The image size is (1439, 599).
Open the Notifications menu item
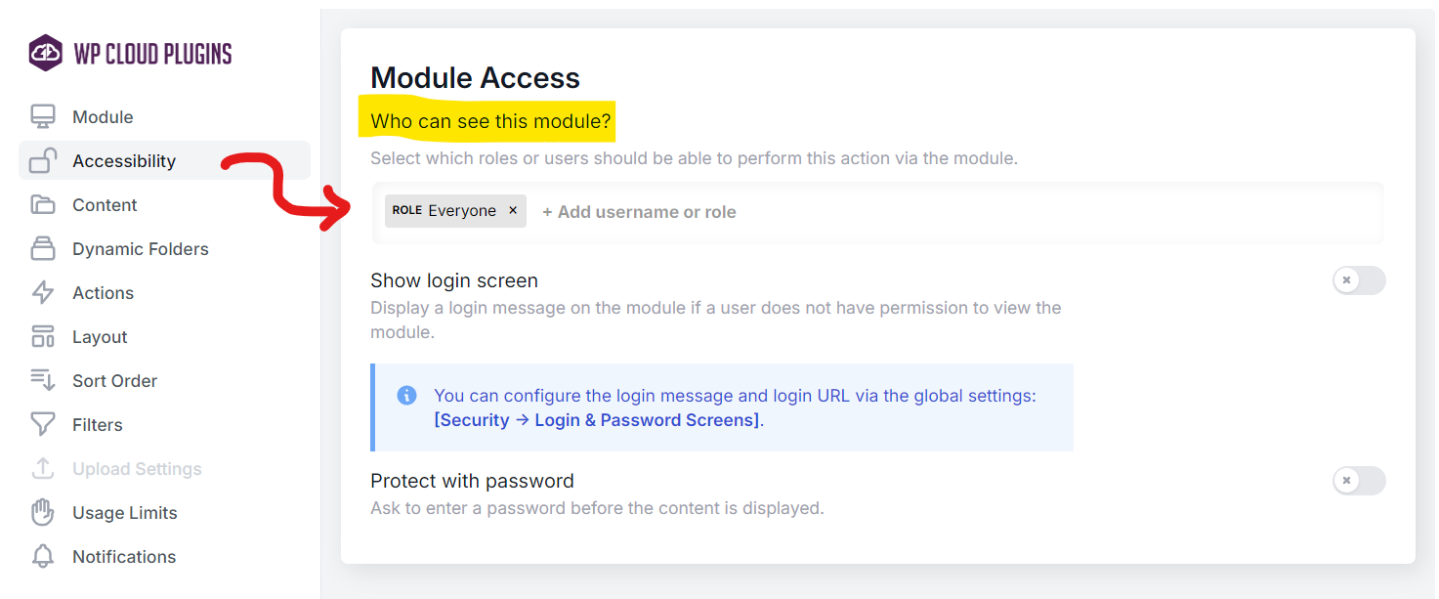[x=124, y=557]
